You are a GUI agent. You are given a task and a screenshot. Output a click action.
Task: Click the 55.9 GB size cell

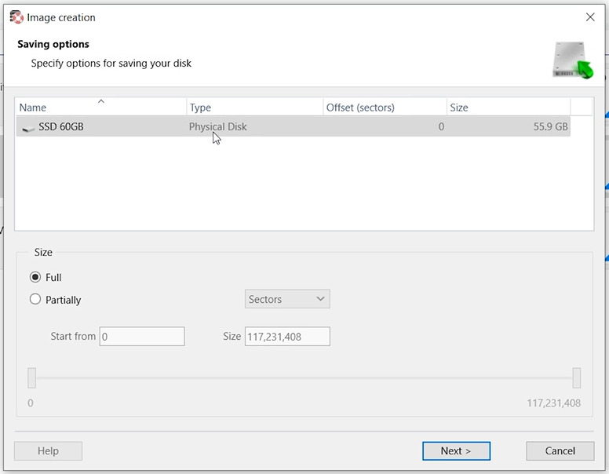pos(550,126)
